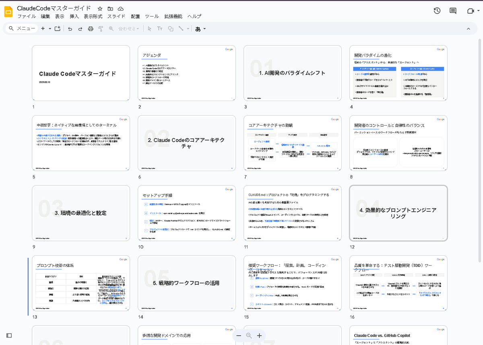The width and height of the screenshot is (483, 345).
Task: Open the meeting options dropdown arrow
Action: tap(477, 11)
